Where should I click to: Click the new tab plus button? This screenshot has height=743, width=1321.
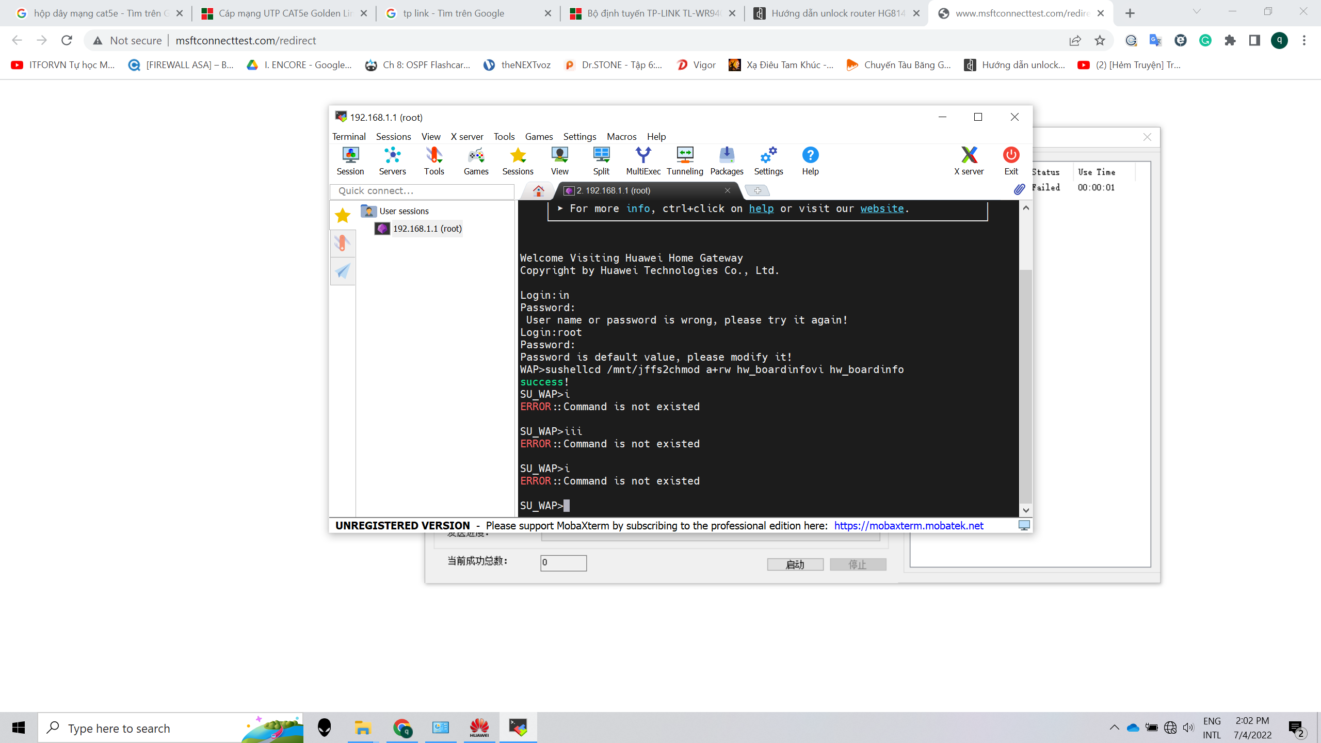point(758,191)
